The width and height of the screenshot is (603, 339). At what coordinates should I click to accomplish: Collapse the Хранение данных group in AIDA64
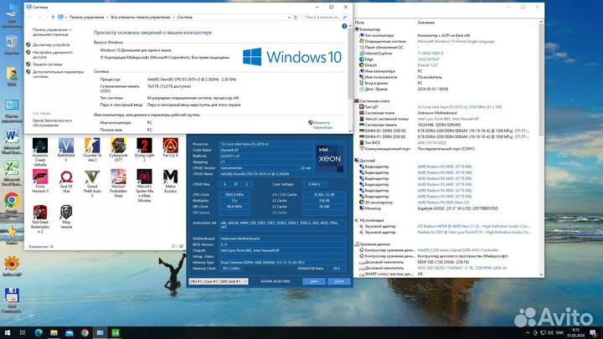click(x=357, y=244)
